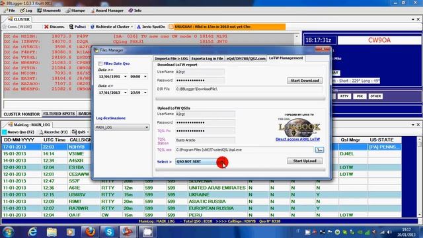Open Windows Start button

(8, 232)
